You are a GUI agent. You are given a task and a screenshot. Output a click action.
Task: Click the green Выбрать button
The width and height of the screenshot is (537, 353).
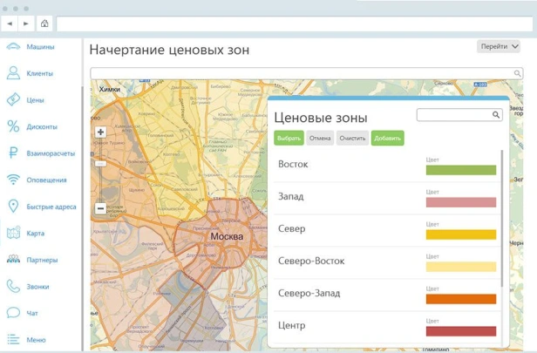coord(289,138)
